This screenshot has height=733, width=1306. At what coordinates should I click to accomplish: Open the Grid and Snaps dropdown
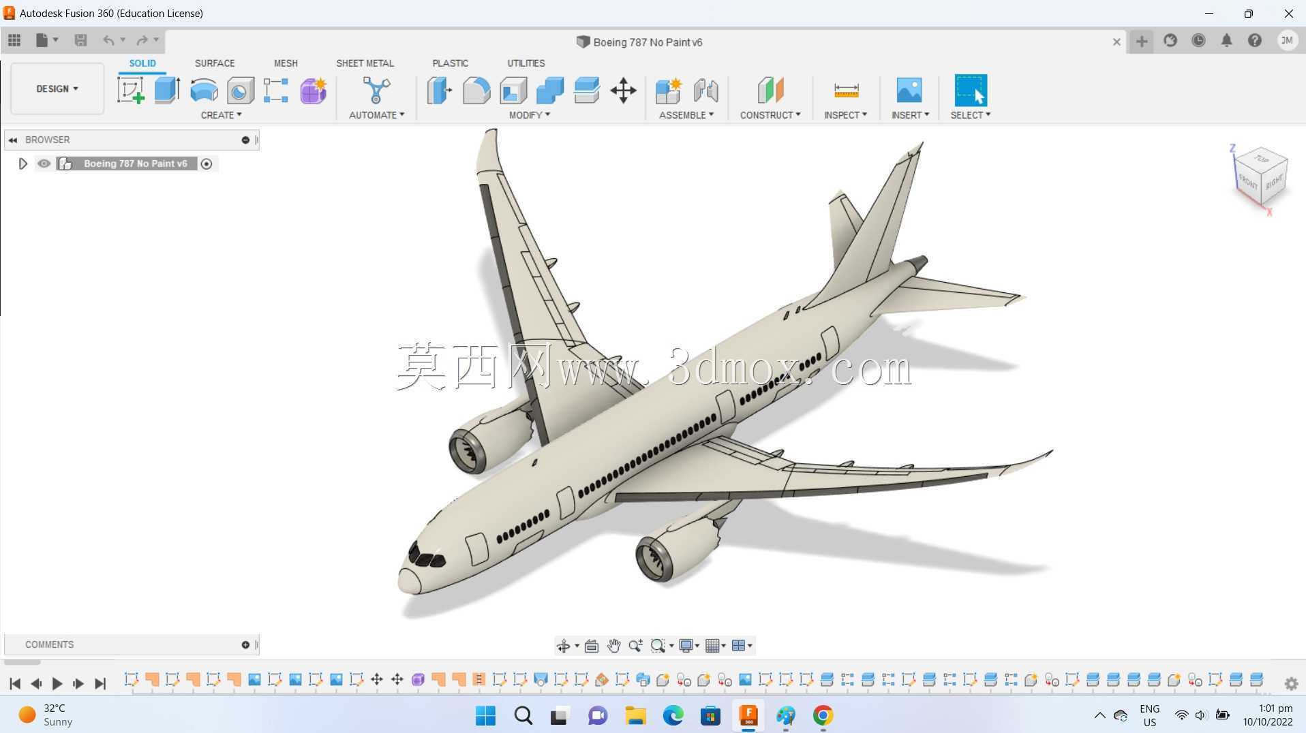(x=715, y=646)
